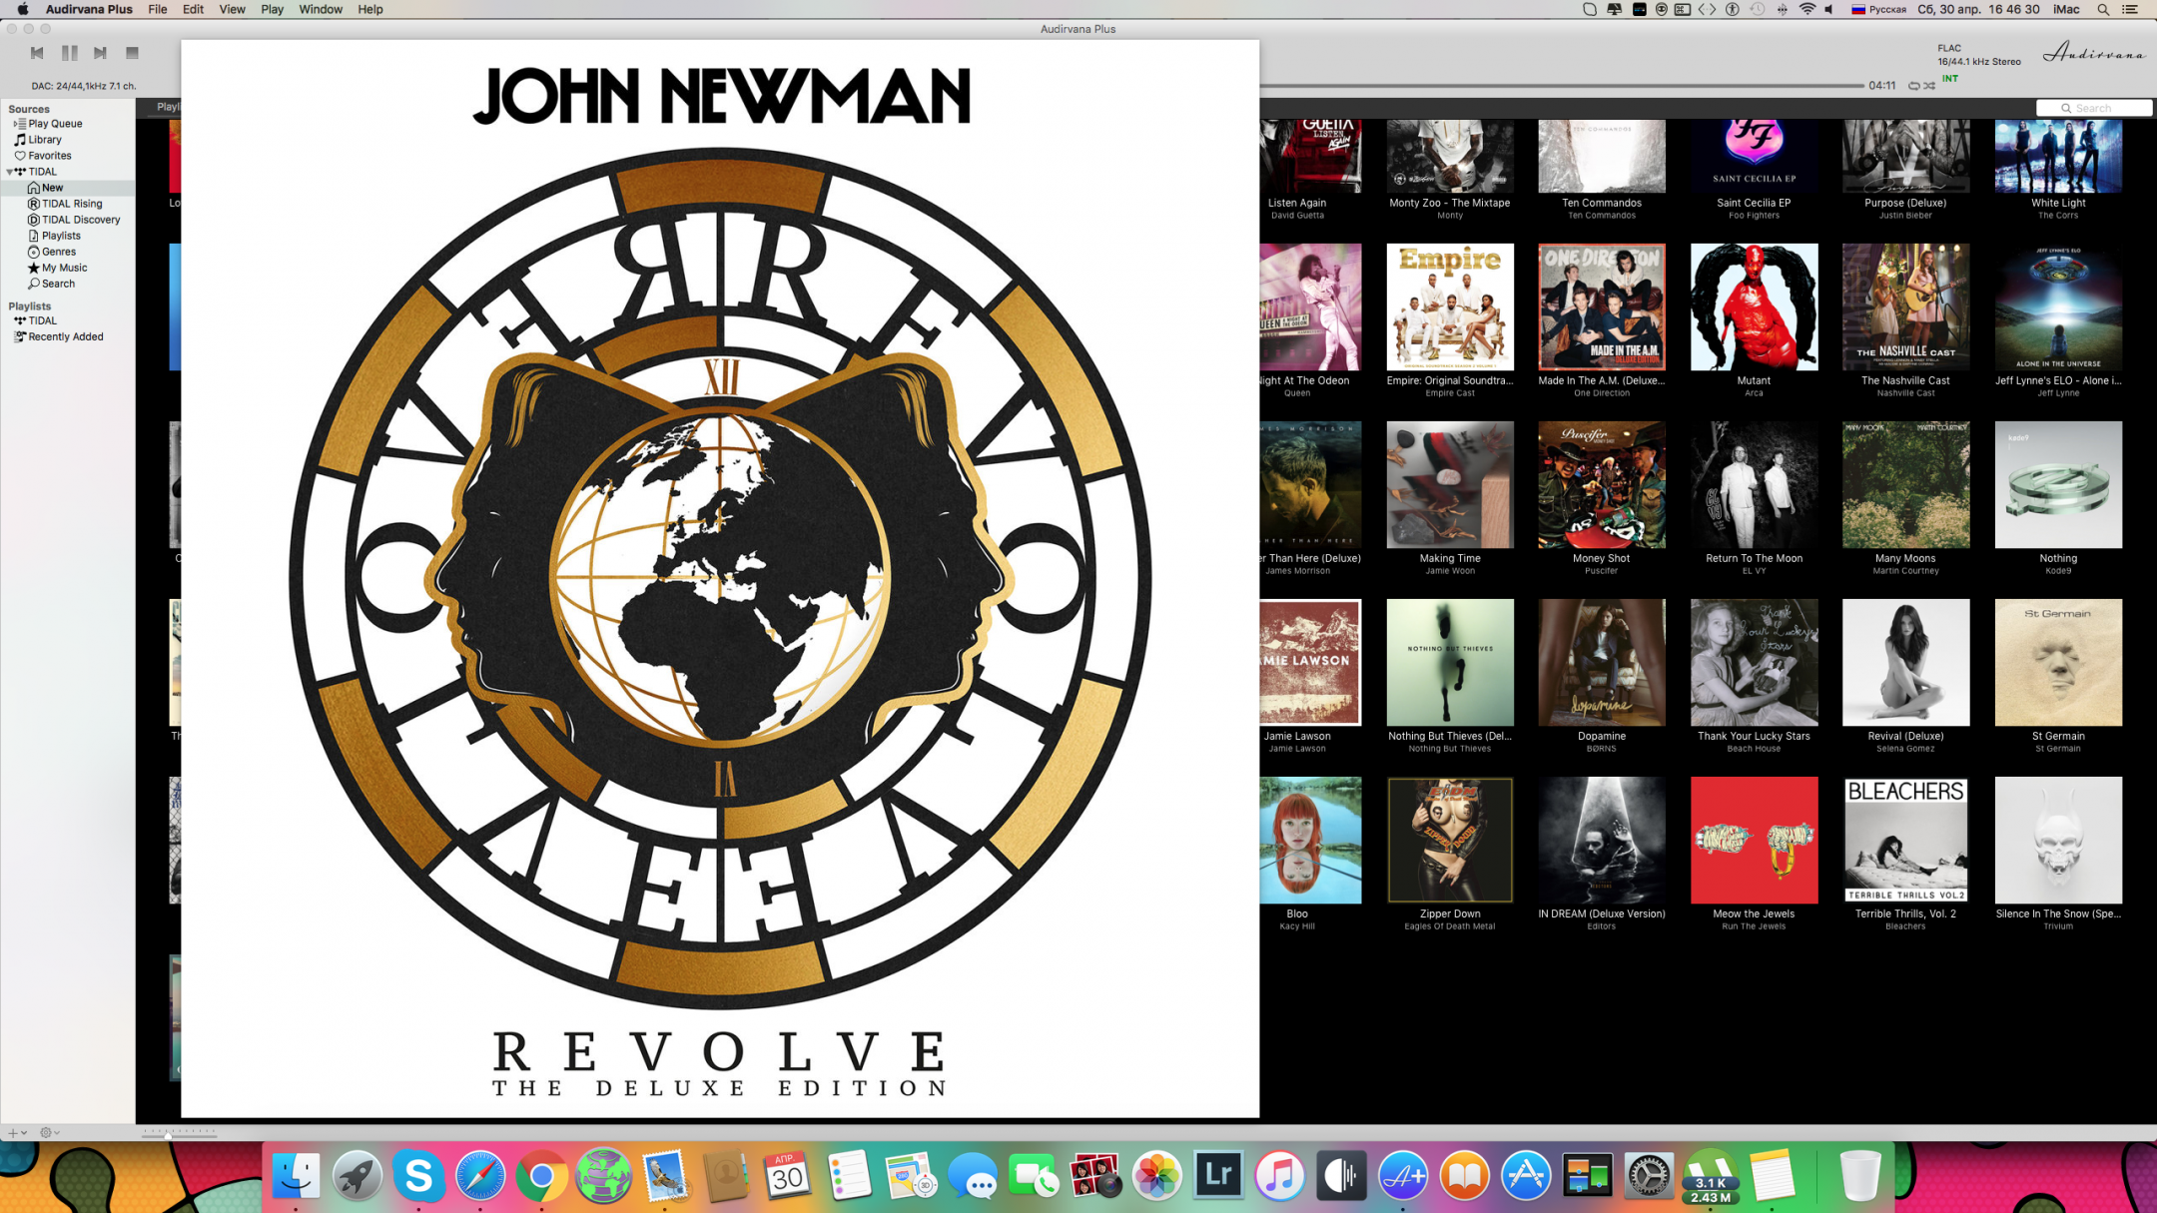The width and height of the screenshot is (2157, 1213).
Task: Open Spotlight search in menu bar
Action: (2103, 9)
